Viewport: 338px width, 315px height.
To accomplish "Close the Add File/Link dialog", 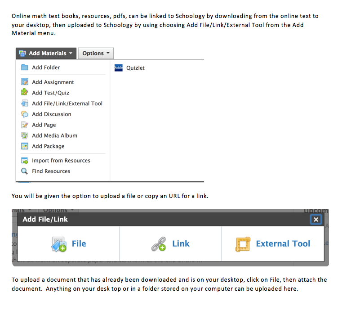I will (316, 219).
